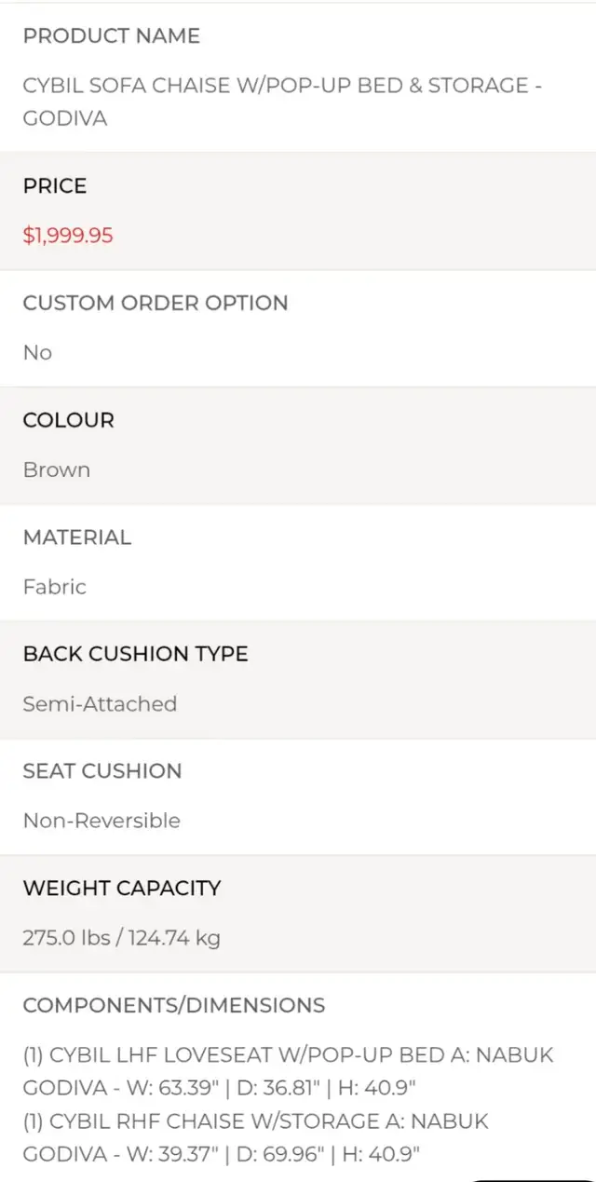Select the Semi-Attached value text
Screen dimensions: 596x1182
tap(100, 704)
